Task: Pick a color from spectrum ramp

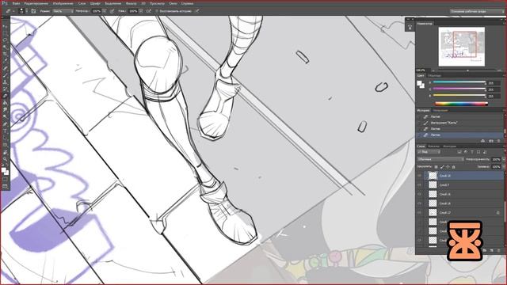Action: point(461,104)
